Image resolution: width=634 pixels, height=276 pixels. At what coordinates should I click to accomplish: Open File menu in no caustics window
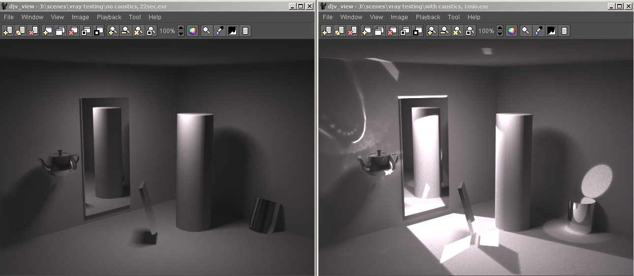(x=8, y=17)
